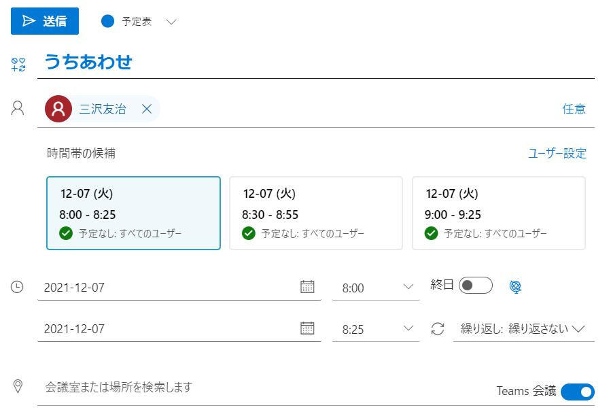Click the 送信 send button
The width and height of the screenshot is (609, 410).
point(45,21)
